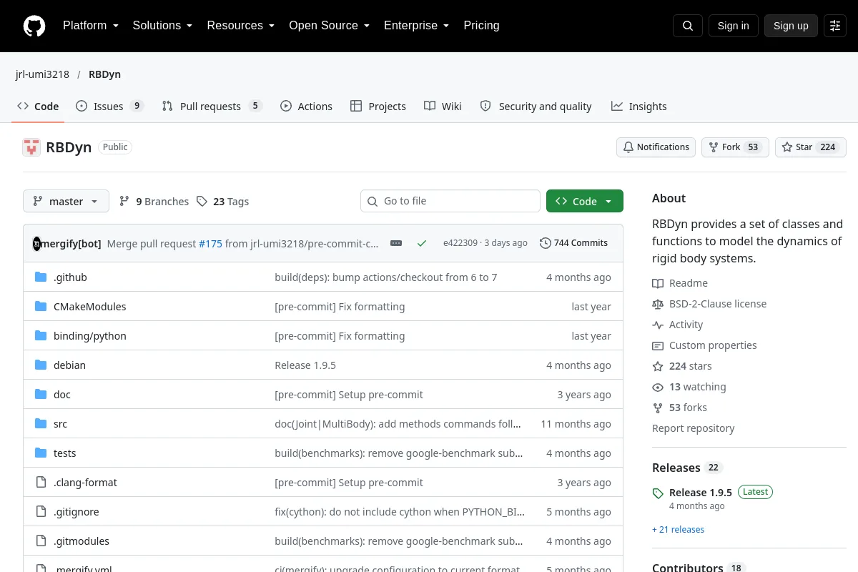Click the Go to file field

tap(450, 201)
